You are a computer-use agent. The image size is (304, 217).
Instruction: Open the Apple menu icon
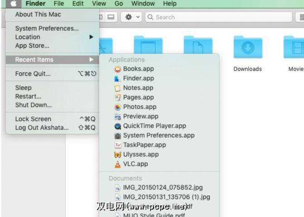[x=13, y=4]
